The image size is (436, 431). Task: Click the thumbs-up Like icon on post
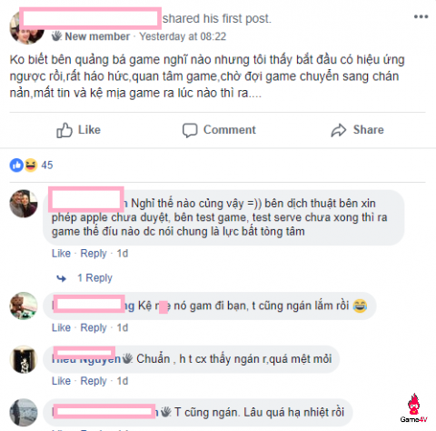point(64,130)
